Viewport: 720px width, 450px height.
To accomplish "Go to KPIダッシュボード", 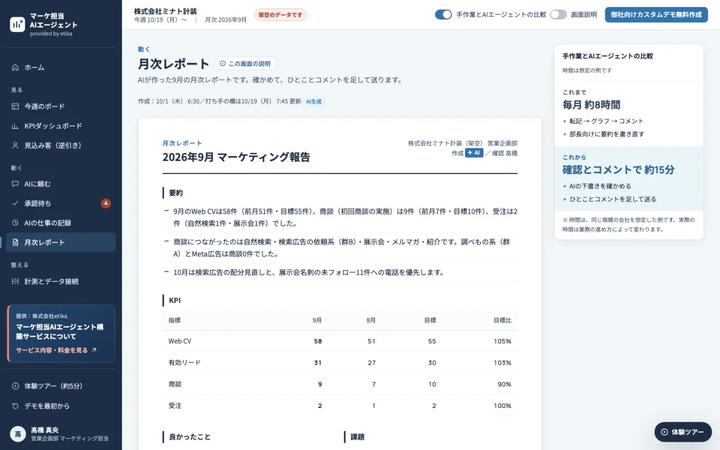I will 61,126.
